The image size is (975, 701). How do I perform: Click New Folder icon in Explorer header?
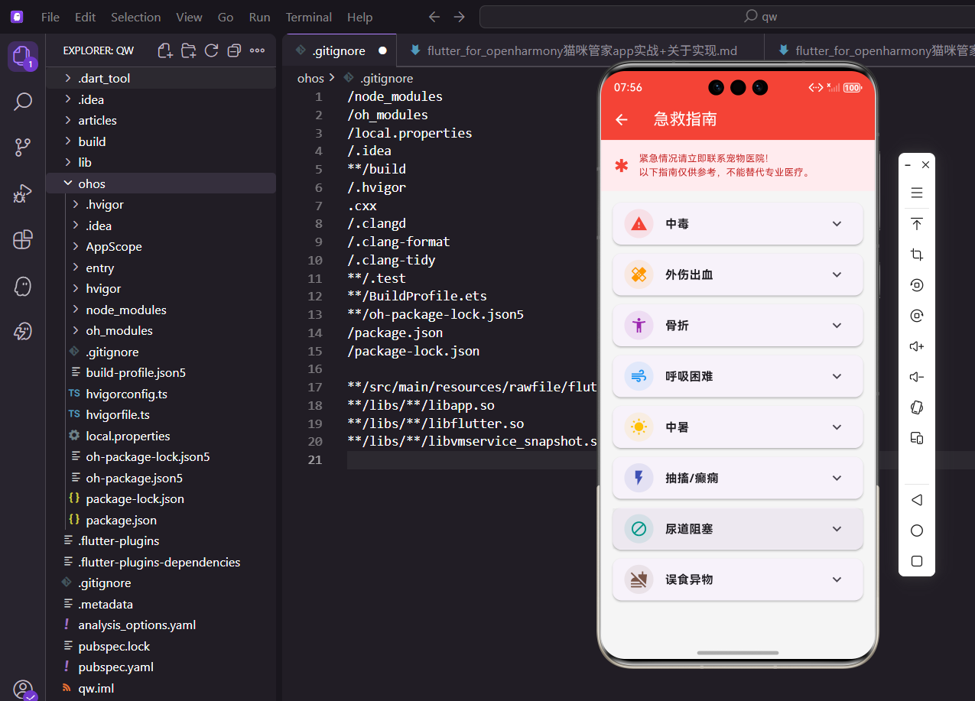[x=188, y=50]
